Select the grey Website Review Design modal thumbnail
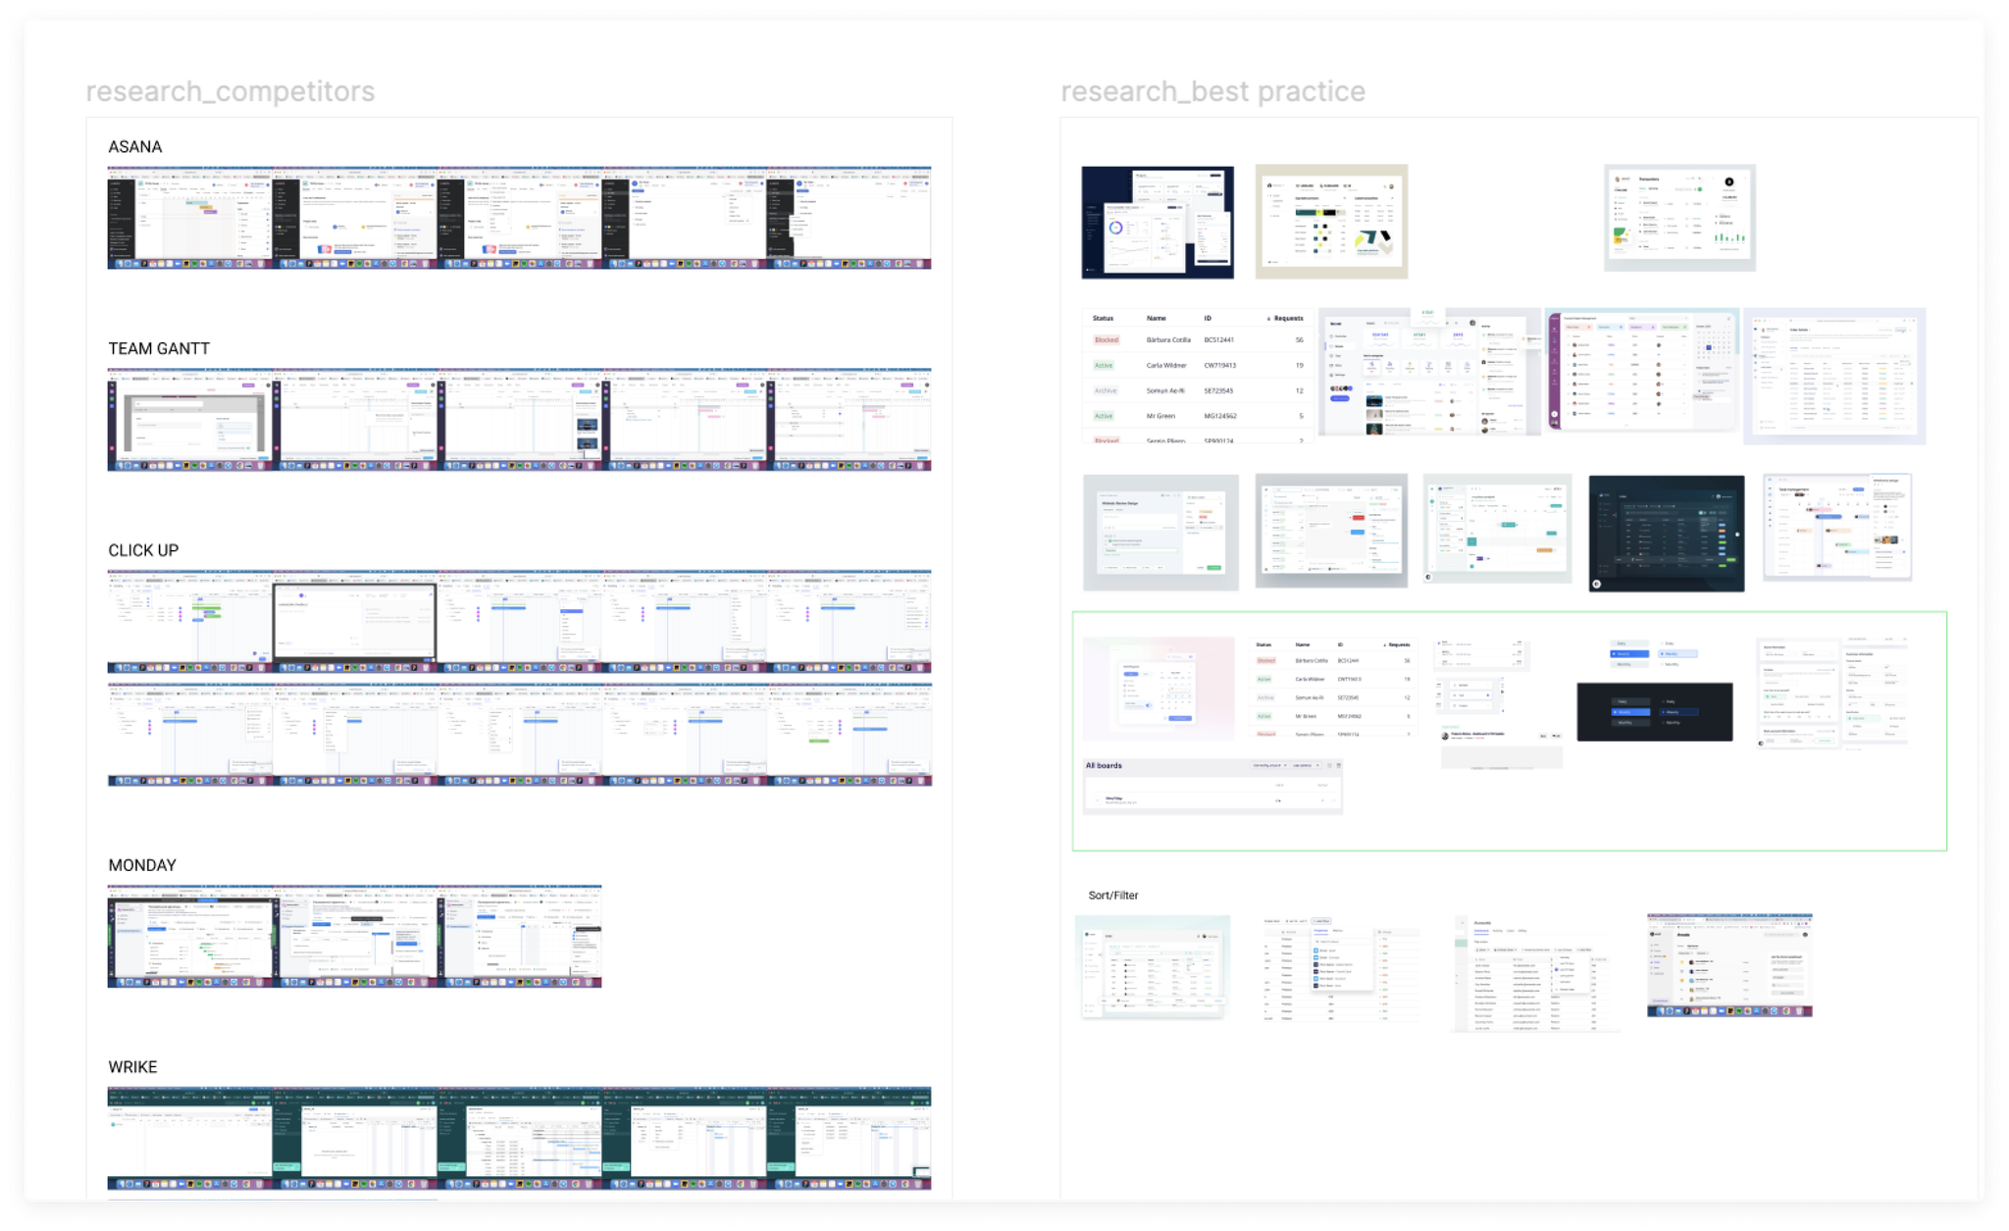The width and height of the screenshot is (2009, 1231). point(1160,533)
